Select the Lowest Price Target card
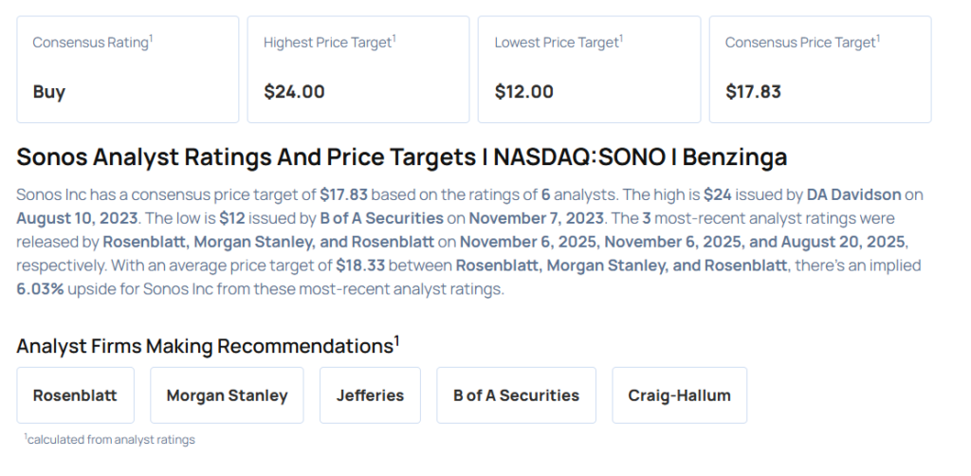The height and width of the screenshot is (476, 971). [x=589, y=68]
